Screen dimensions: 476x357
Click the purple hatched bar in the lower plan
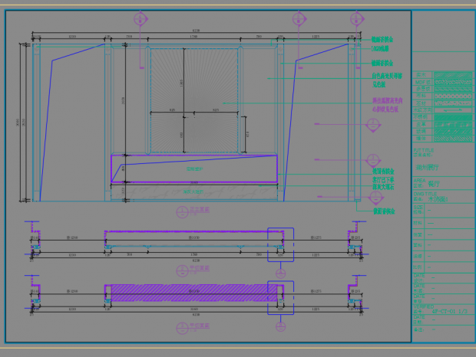[193, 291]
